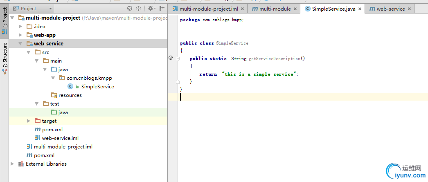The width and height of the screenshot is (428, 182).
Task: Click the class icon on SimpleService.java tab
Action: pyautogui.click(x=308, y=9)
